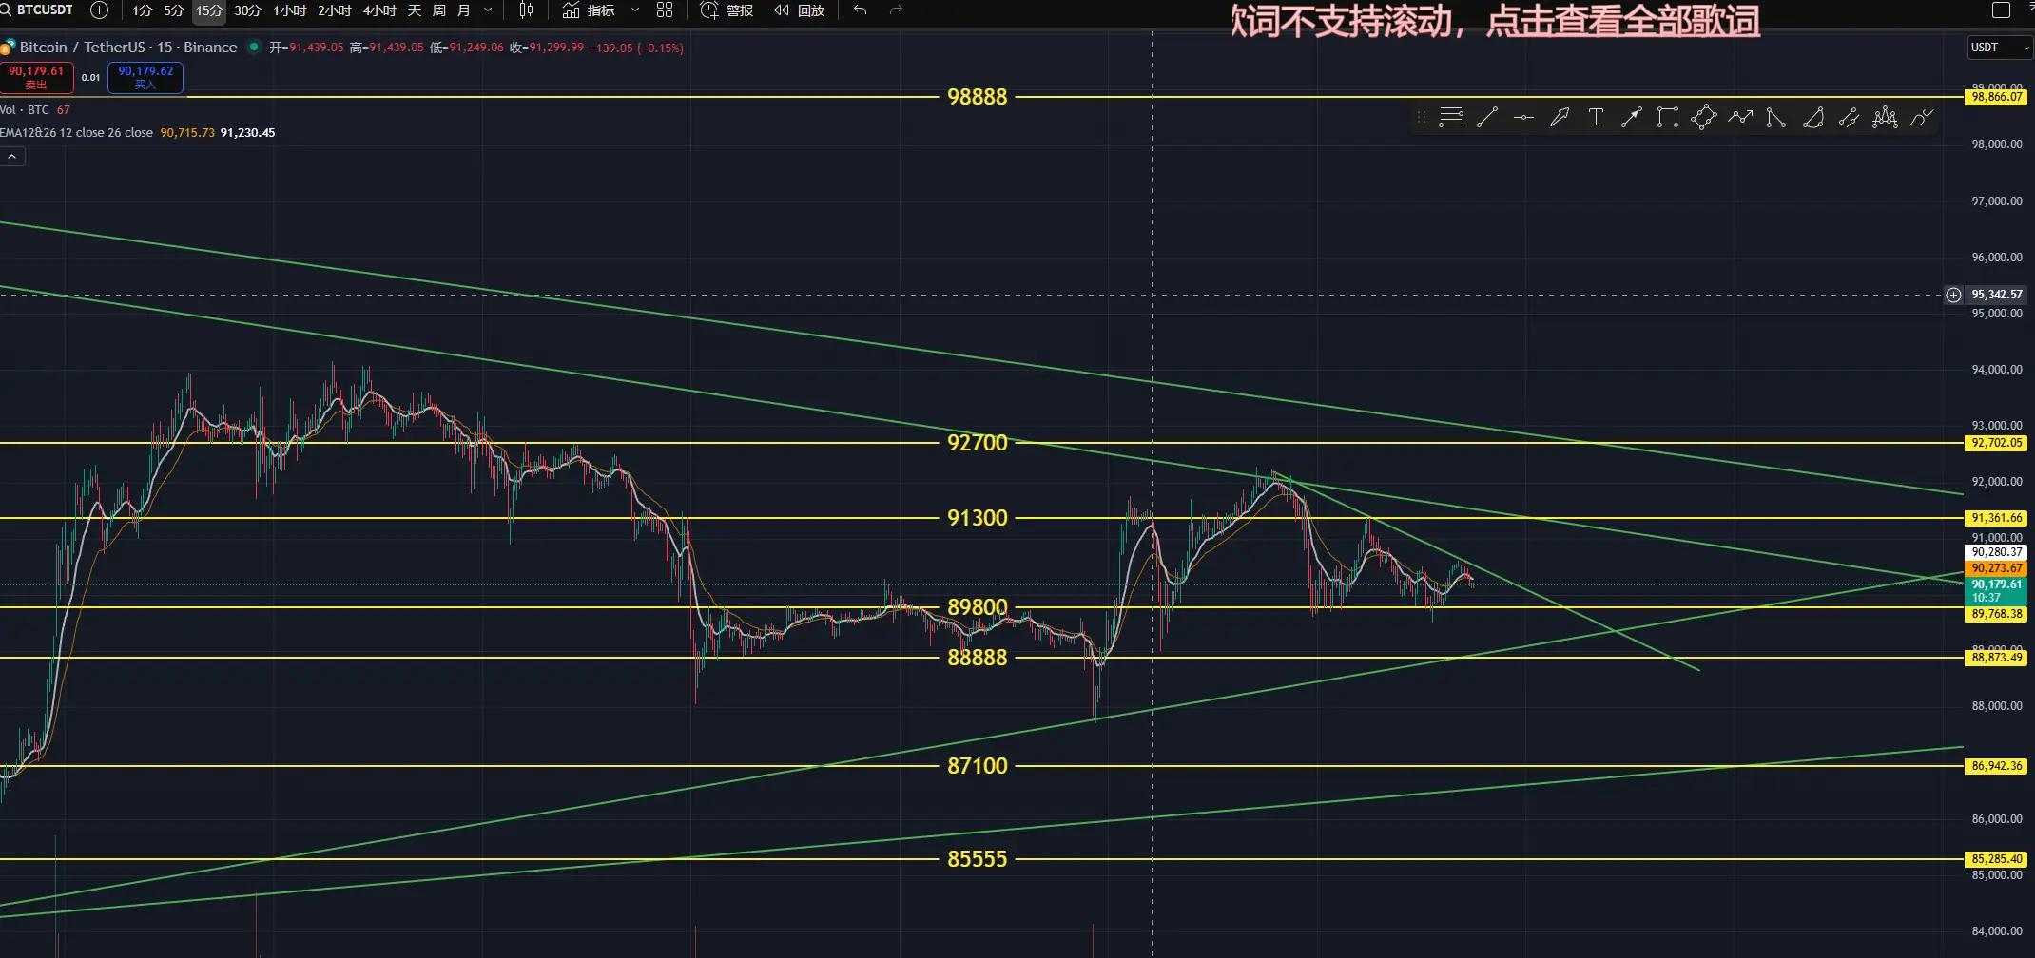This screenshot has width=2035, height=958.
Task: Select the Text annotation tool
Action: [1596, 118]
